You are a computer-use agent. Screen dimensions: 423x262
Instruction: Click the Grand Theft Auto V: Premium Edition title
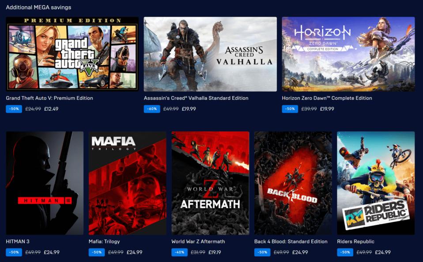click(49, 98)
